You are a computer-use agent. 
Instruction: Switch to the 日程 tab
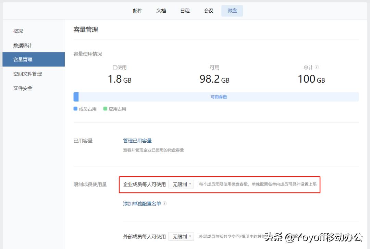(x=185, y=11)
